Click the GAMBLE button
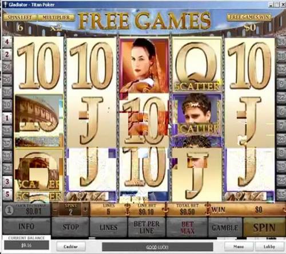The height and width of the screenshot is (254, 286). click(225, 228)
